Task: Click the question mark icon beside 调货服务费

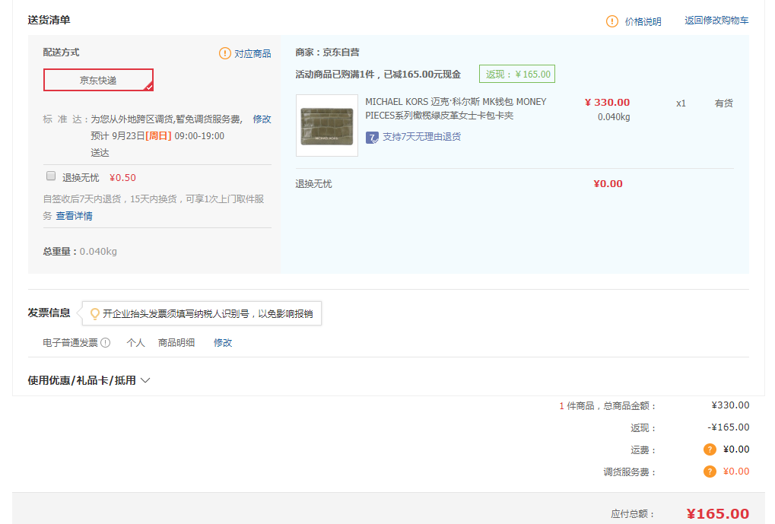Action: coord(710,472)
